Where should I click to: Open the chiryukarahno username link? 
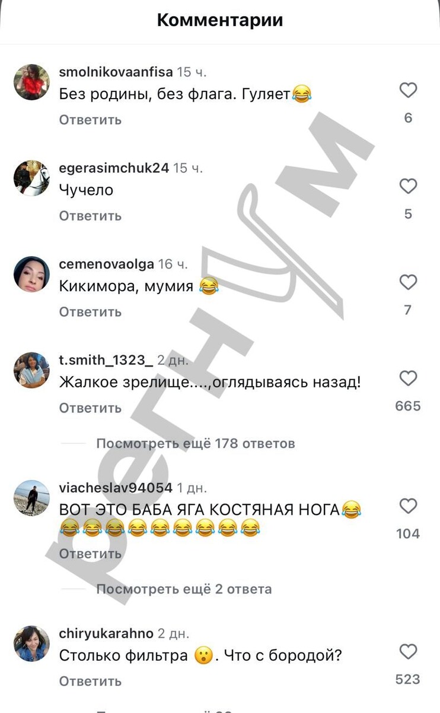pyautogui.click(x=106, y=633)
